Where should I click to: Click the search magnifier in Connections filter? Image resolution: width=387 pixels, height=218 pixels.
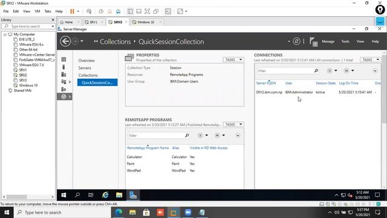pos(316,71)
